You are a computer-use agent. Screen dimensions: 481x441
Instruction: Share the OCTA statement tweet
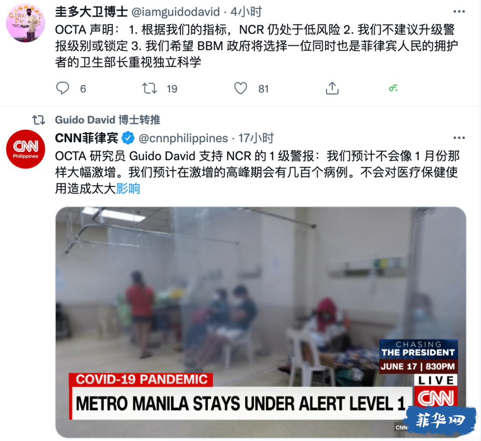click(332, 88)
